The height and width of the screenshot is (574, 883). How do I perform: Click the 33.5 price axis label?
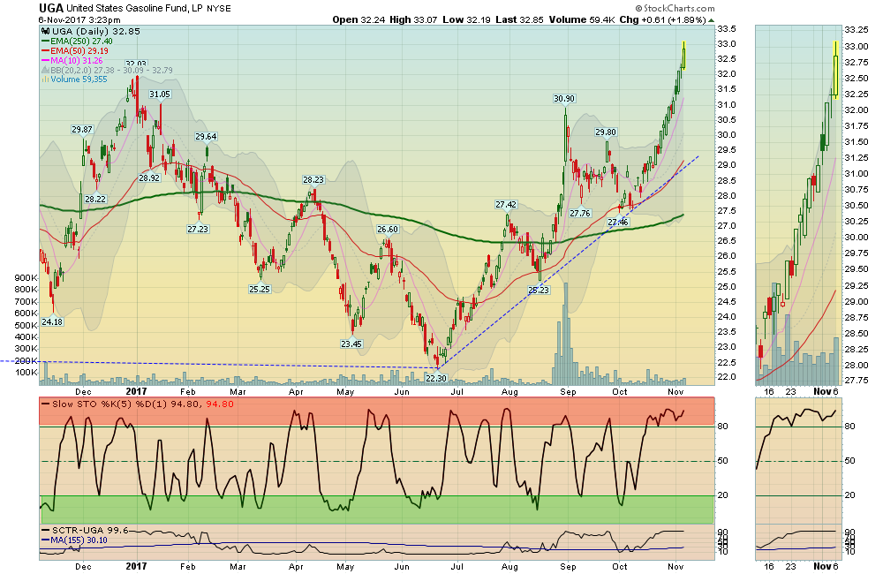click(727, 29)
